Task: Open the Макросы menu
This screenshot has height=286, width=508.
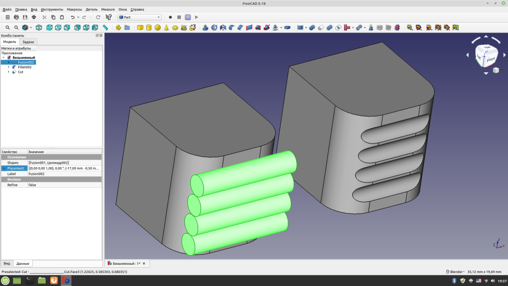Action: (74, 10)
